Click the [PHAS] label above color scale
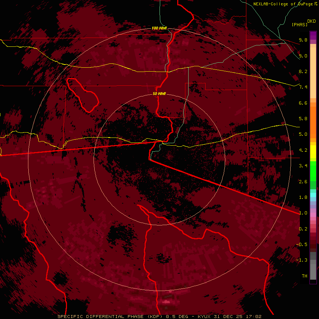Viewport: 319px width, 319px height. point(300,24)
